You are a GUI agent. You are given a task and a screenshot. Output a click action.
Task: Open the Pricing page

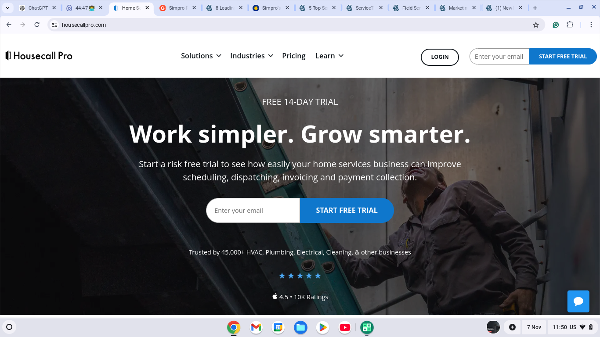pos(294,56)
